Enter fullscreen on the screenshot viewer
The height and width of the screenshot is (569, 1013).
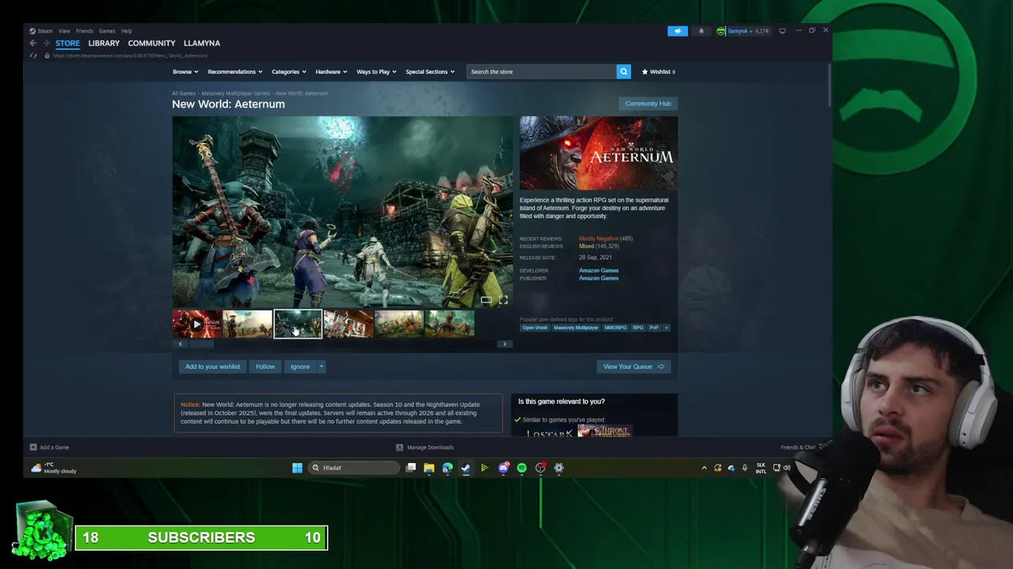pos(503,300)
